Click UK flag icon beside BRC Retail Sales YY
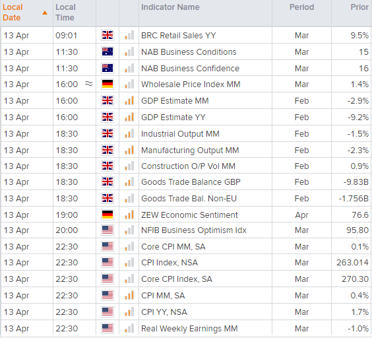372x338 pixels. pyautogui.click(x=108, y=36)
